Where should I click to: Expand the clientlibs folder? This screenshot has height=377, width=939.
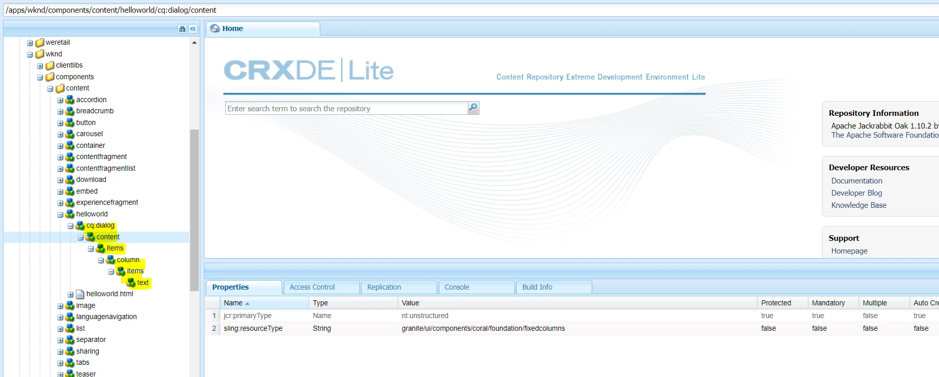pos(40,66)
